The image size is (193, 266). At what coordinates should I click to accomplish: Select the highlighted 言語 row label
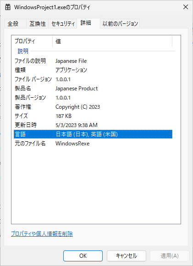click(20, 134)
